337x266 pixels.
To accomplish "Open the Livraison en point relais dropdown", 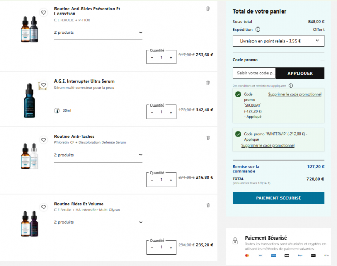I will coord(278,41).
